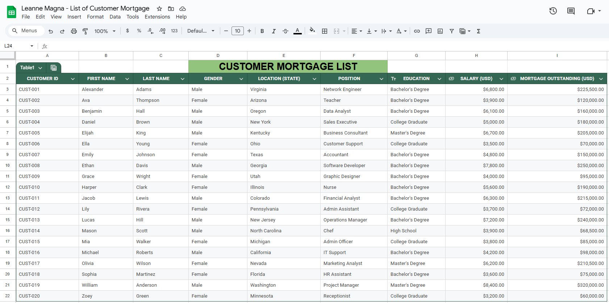Toggle bold formatting
The image size is (609, 303).
[x=262, y=31]
